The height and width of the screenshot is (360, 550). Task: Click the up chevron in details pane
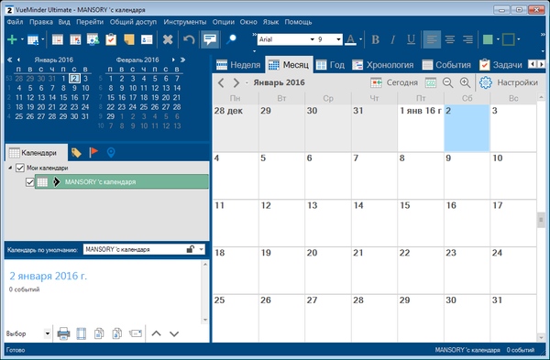[157, 333]
